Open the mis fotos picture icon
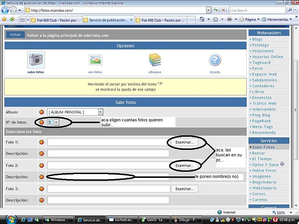 pos(95,60)
